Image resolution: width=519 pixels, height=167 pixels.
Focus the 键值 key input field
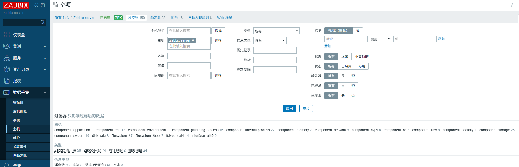point(189,66)
